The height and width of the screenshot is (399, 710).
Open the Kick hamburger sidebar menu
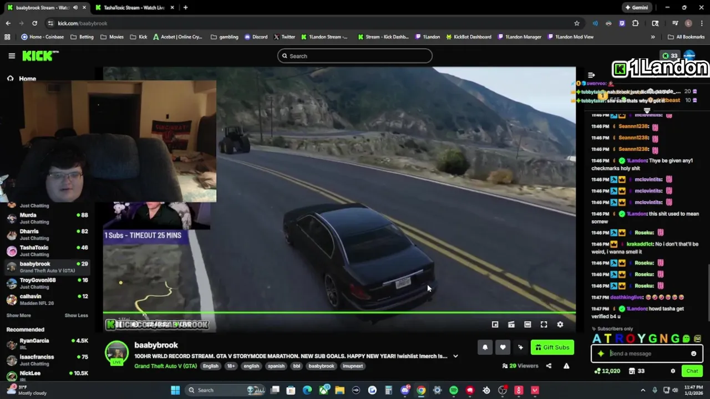pyautogui.click(x=12, y=56)
